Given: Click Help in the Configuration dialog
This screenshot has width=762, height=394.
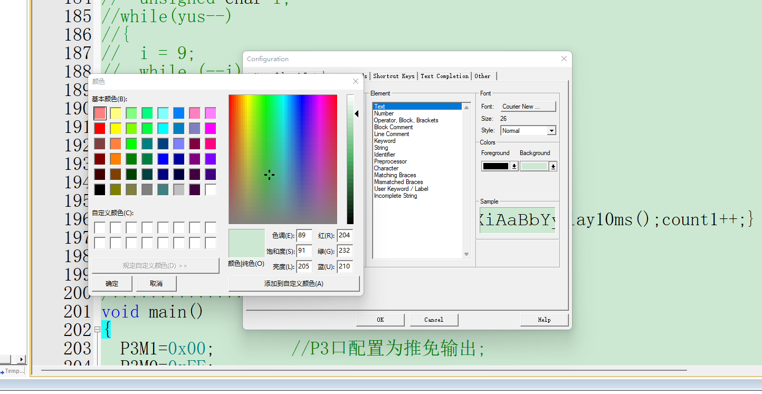Looking at the screenshot, I should coord(544,320).
